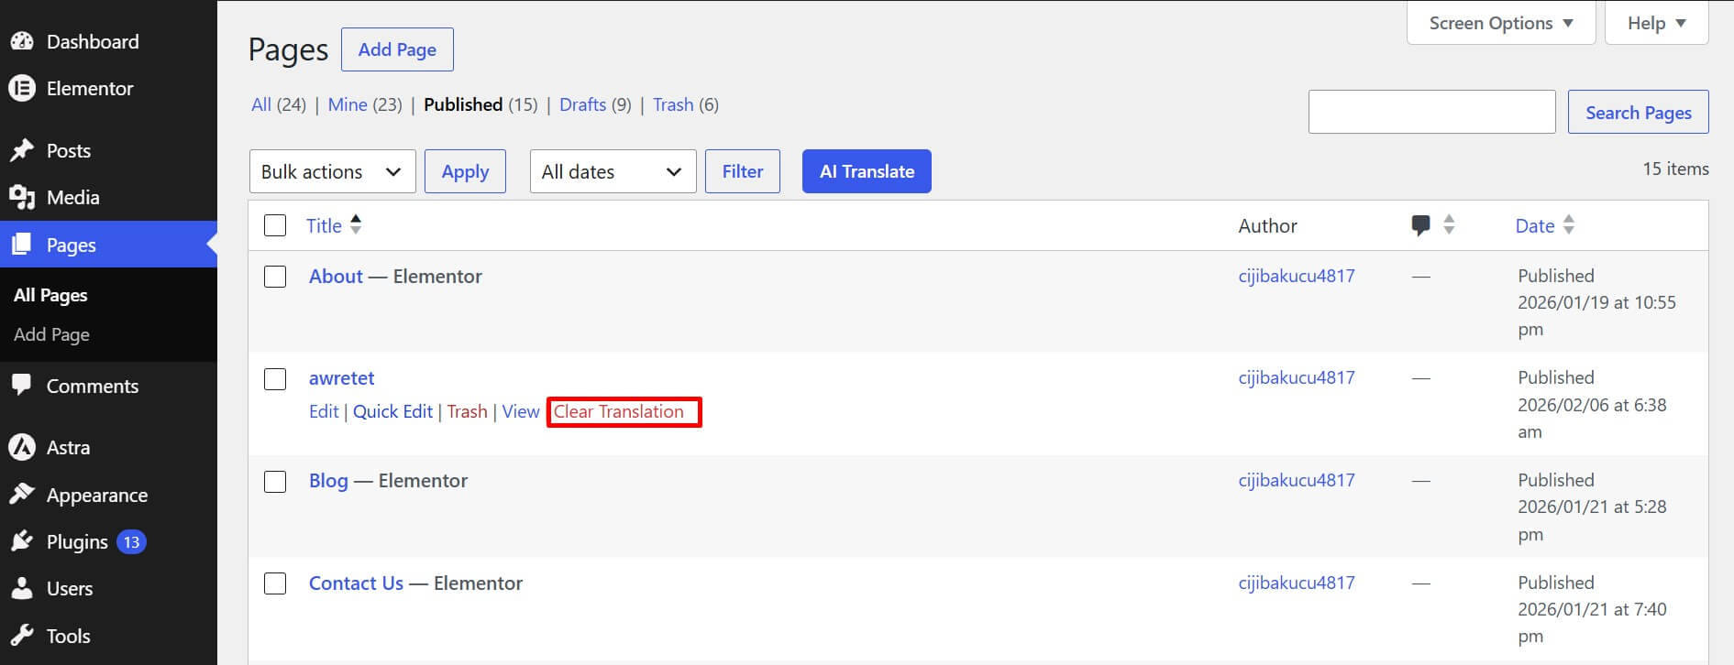Click the Plugins plug icon

click(21, 541)
